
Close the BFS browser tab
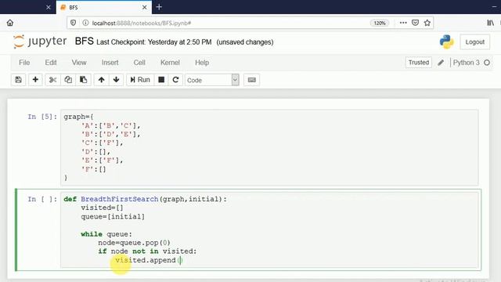(x=144, y=7)
